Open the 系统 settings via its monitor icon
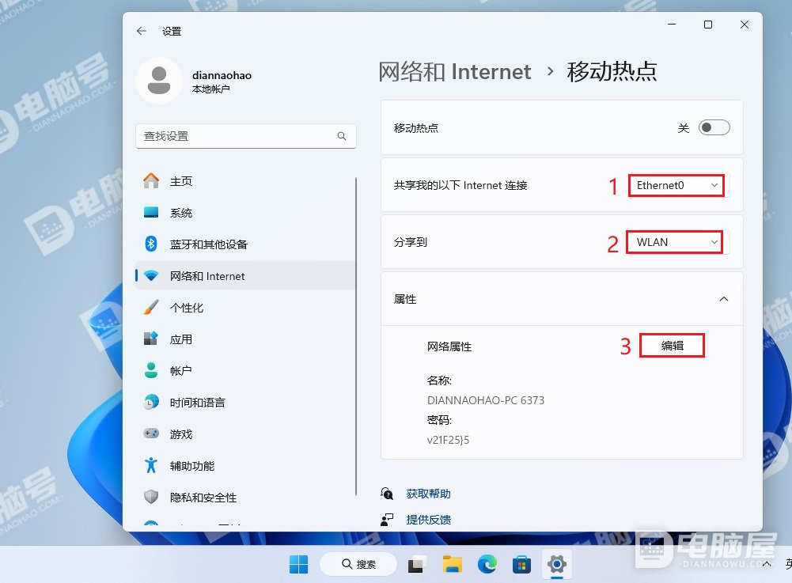This screenshot has width=792, height=583. click(x=150, y=212)
